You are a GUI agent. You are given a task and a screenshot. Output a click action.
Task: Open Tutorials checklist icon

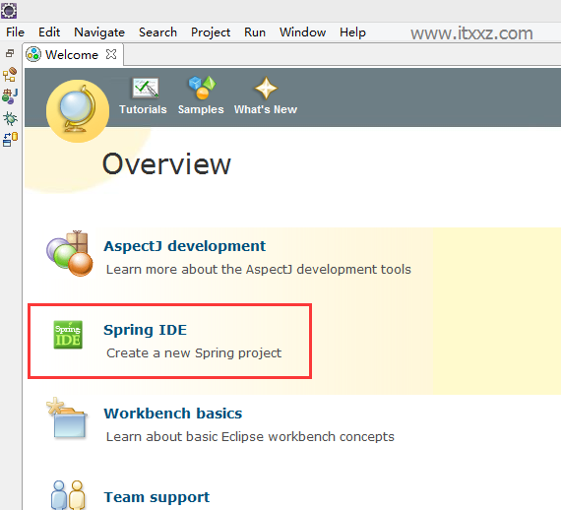coord(146,88)
